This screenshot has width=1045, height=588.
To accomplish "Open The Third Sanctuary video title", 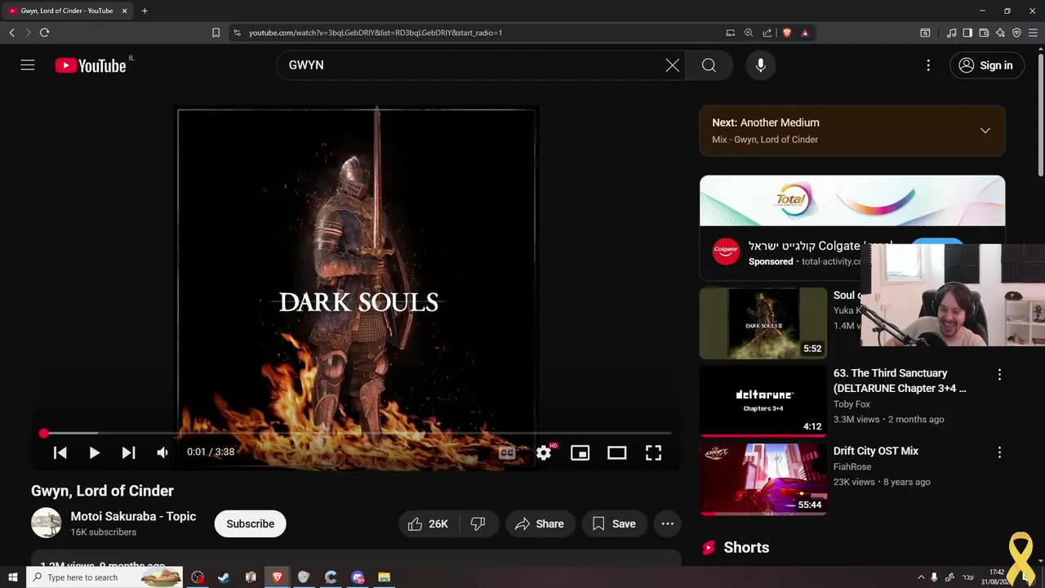I will point(900,381).
